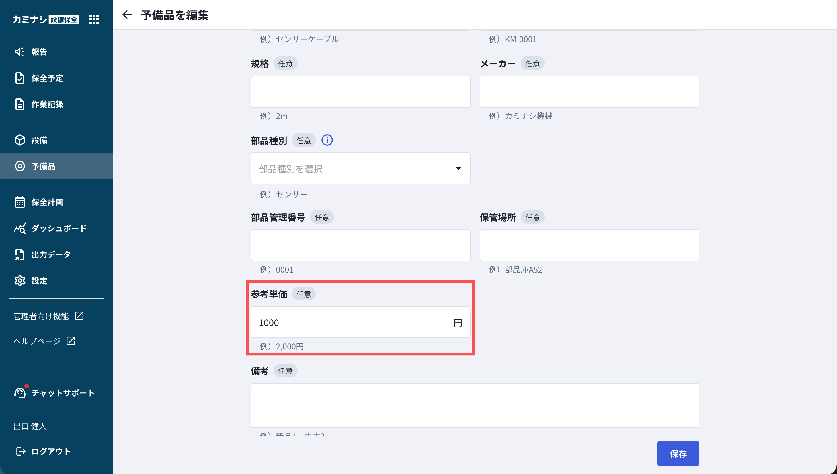Click the 設定 gear icon

20,281
